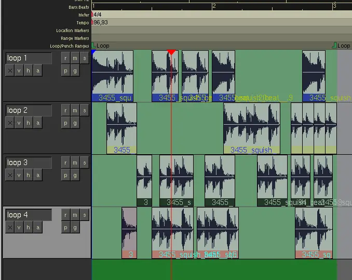Select the pink region on loop 4
The height and width of the screenshot is (280, 352).
[129, 232]
